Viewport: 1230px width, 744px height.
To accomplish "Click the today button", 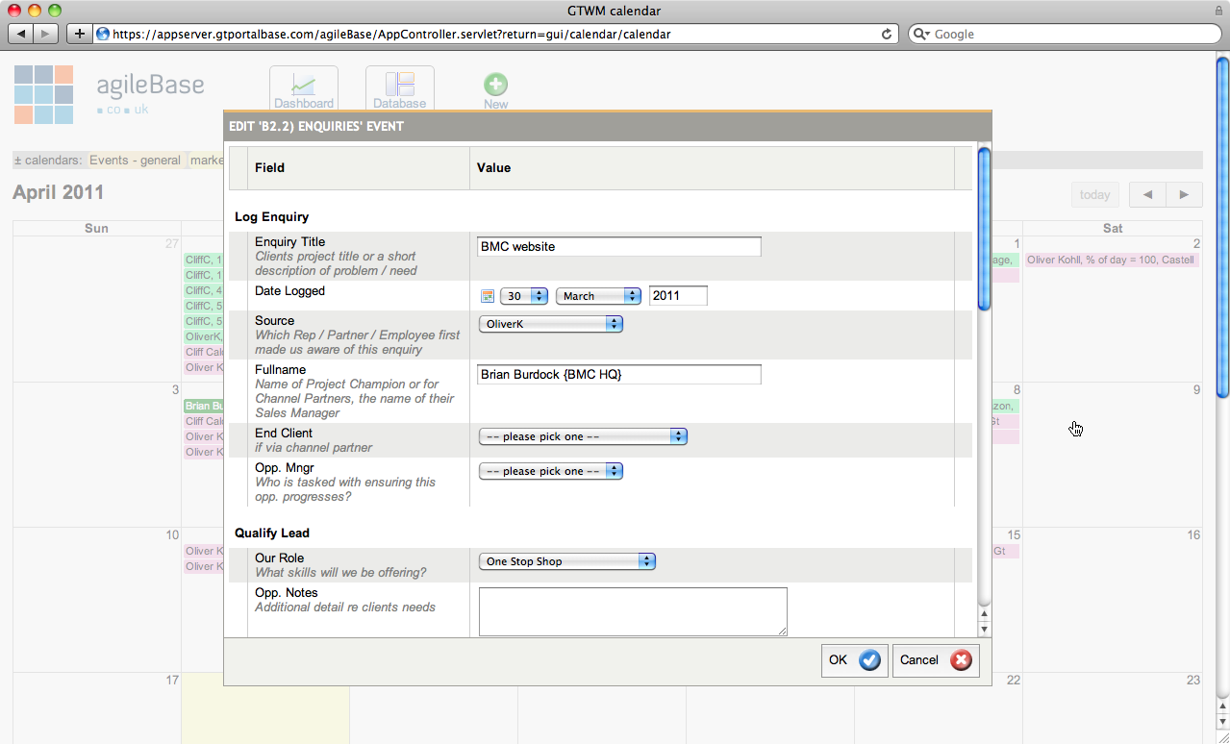I will point(1094,194).
